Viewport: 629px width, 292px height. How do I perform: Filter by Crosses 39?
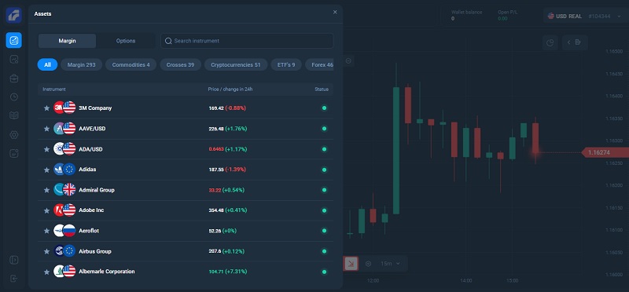click(181, 64)
